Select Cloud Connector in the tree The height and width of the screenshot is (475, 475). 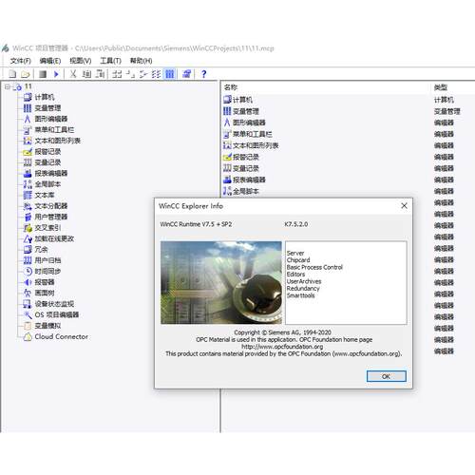(x=62, y=336)
